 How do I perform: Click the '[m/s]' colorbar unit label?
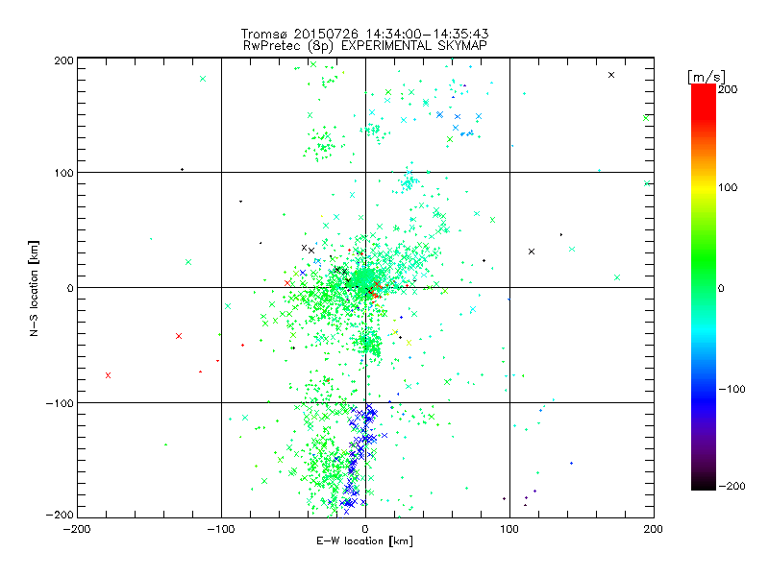[x=707, y=77]
